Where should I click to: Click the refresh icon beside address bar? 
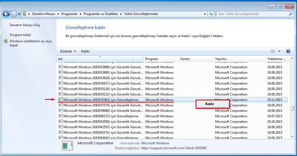click(x=211, y=14)
